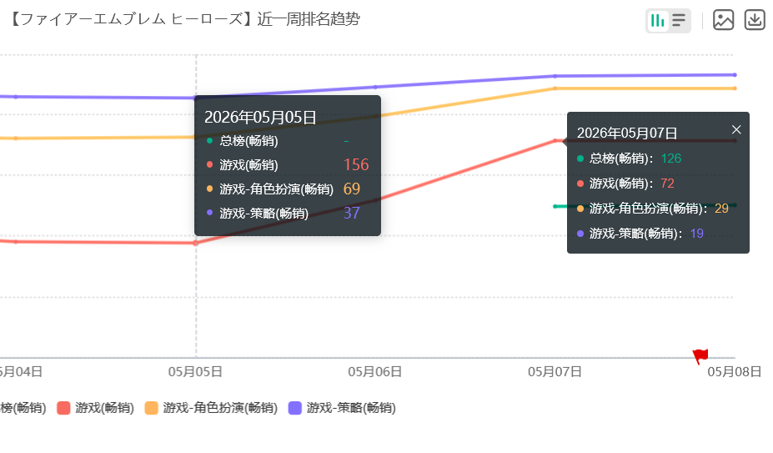Select the 05月08日 axis label
This screenshot has width=773, height=453.
pos(735,372)
